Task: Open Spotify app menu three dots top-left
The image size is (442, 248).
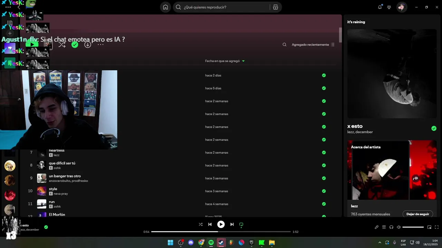Action: pos(8,7)
